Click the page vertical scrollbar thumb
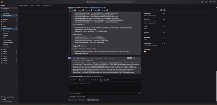The width and height of the screenshot is (217, 105). pos(216,86)
